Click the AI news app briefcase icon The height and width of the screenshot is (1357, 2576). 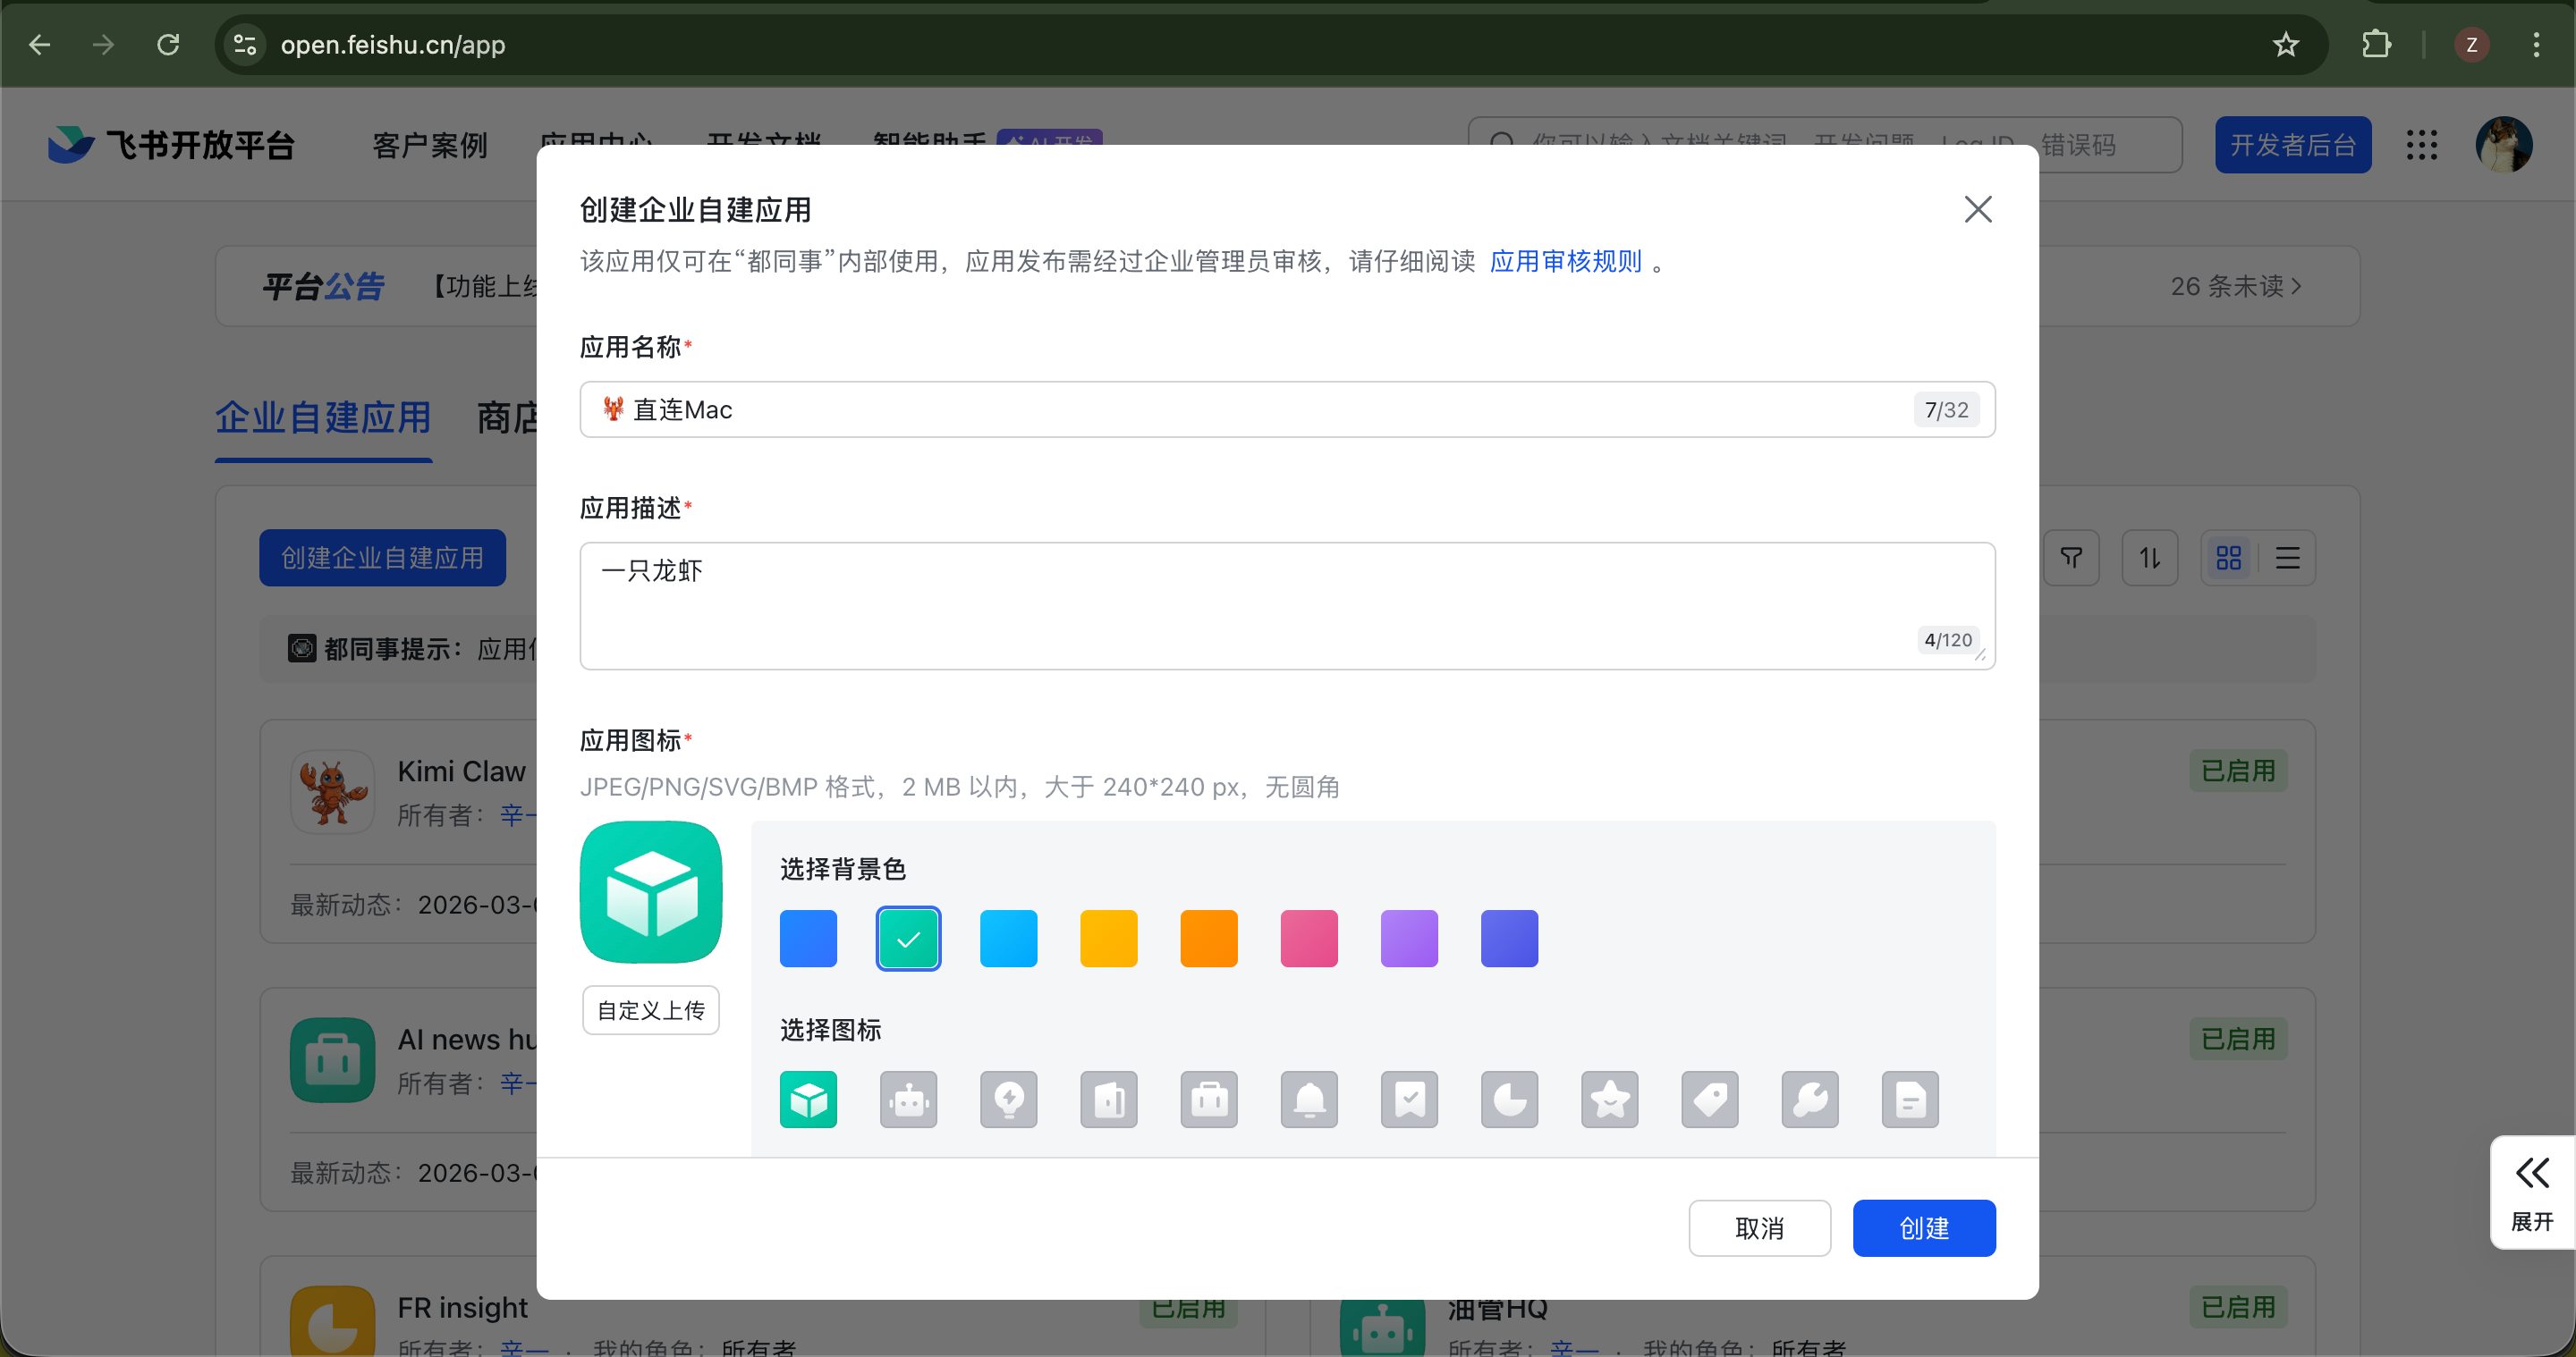tap(332, 1060)
